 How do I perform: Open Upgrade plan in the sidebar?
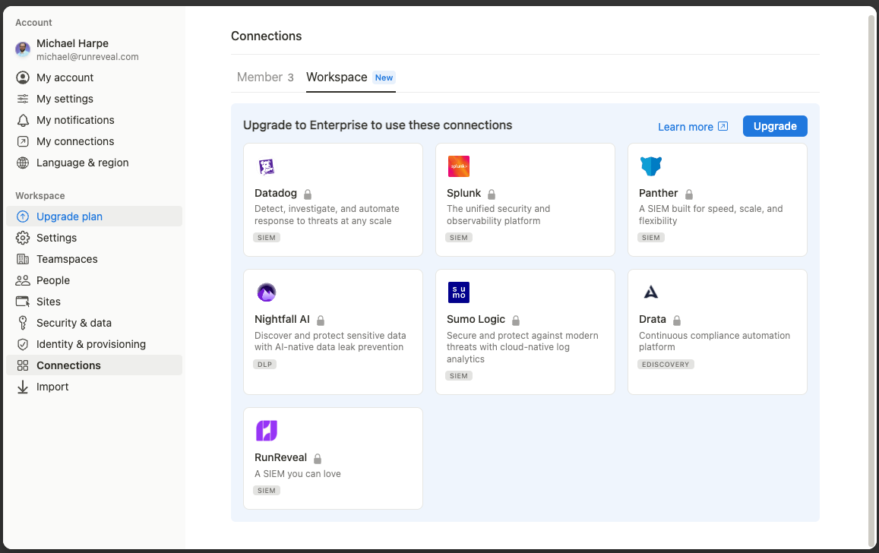(x=69, y=216)
